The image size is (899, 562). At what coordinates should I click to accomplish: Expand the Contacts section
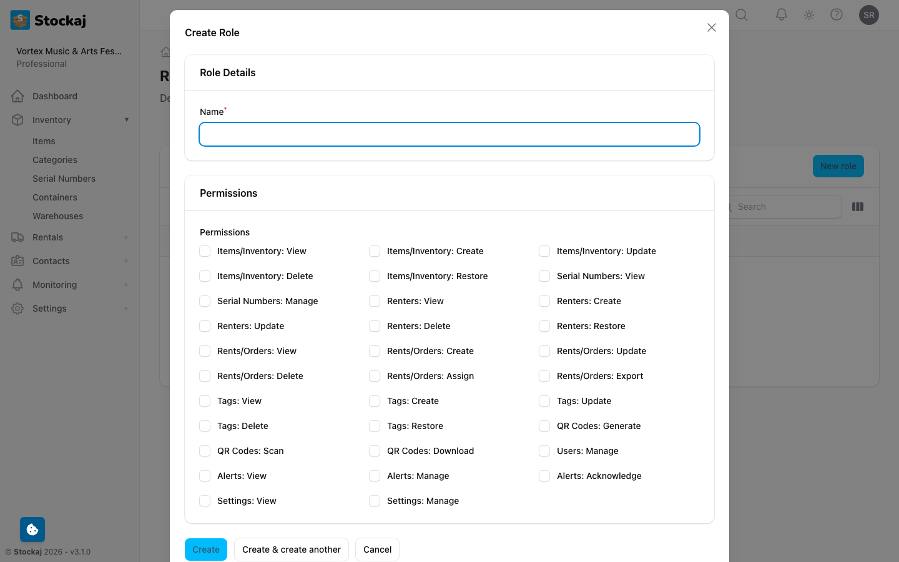(127, 261)
